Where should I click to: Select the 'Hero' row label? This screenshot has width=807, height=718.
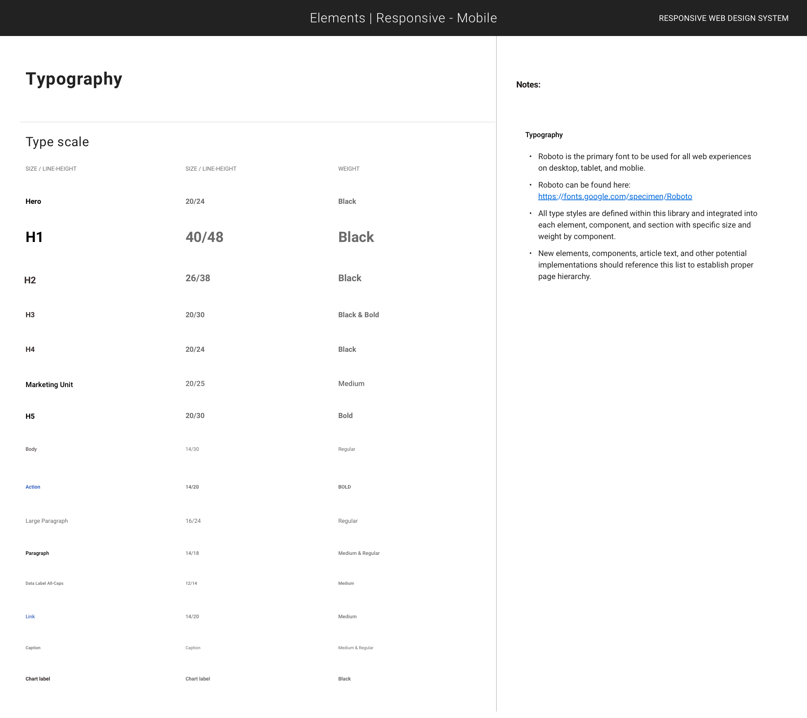[33, 202]
